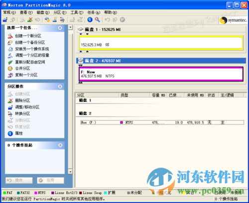
Task: Click the format partition toolbar icon
Action: point(55,19)
